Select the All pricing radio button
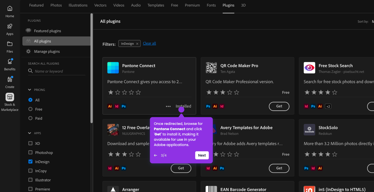This screenshot has width=374, height=192. click(30, 100)
